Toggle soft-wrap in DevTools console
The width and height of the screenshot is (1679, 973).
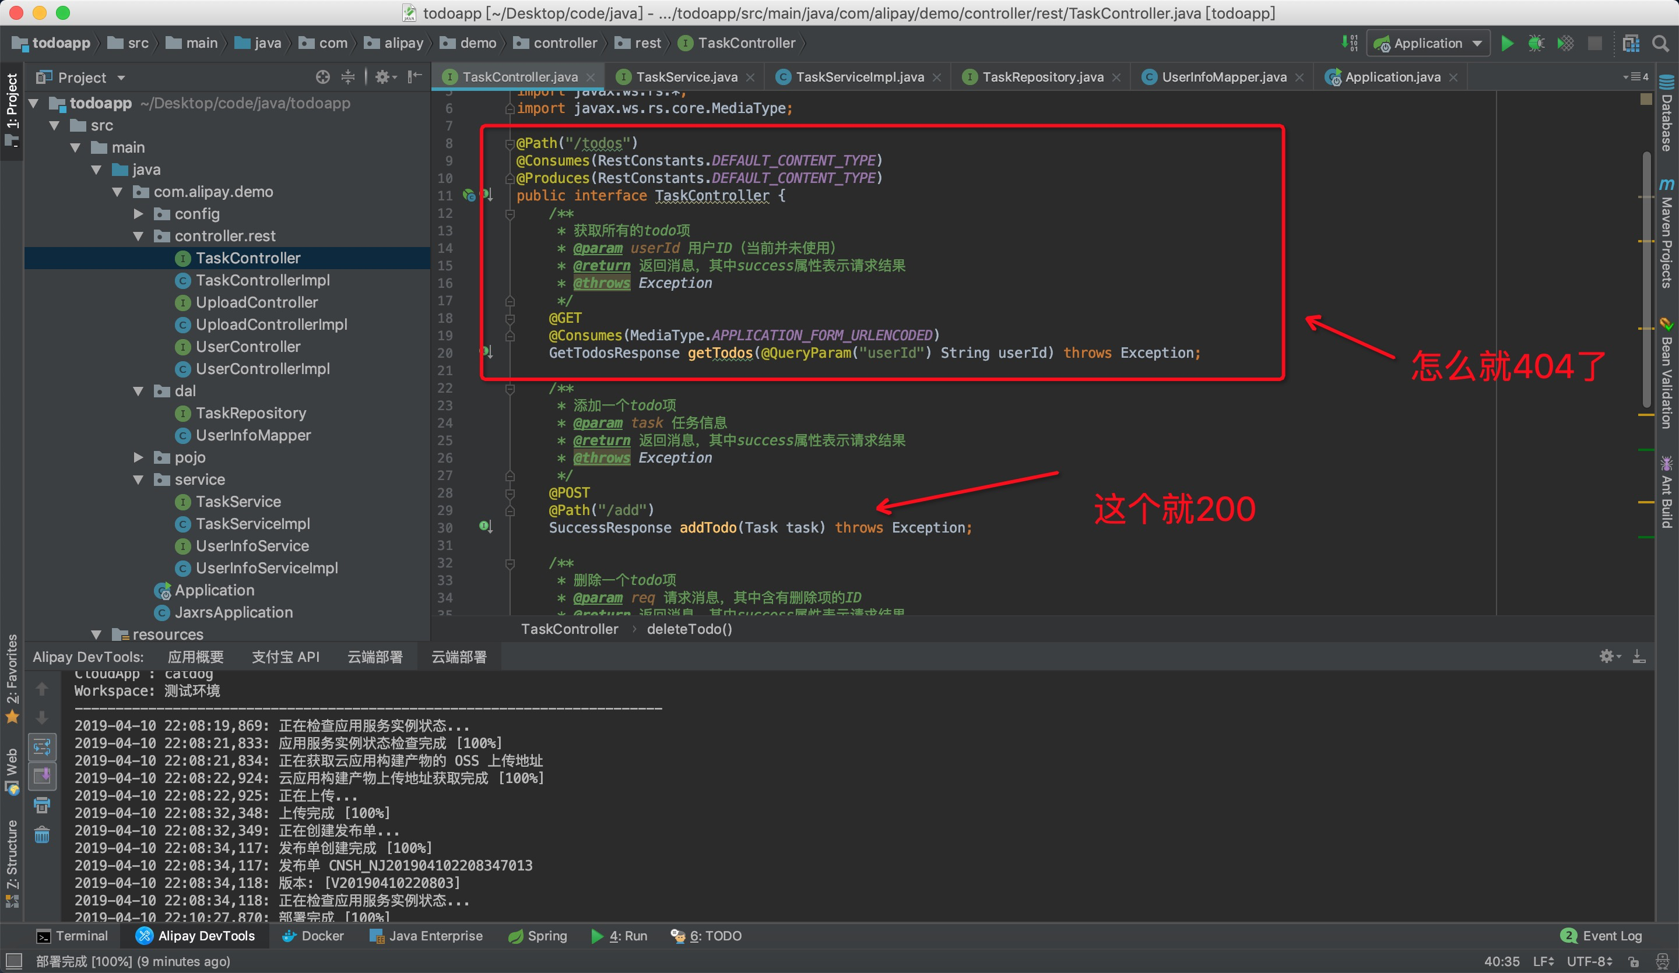(x=42, y=748)
